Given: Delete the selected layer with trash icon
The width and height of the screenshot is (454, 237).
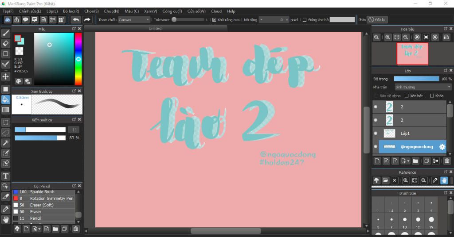Looking at the screenshot, I should 447,161.
